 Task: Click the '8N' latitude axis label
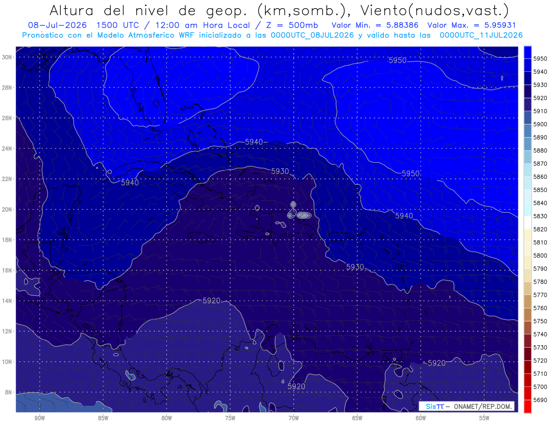(x=9, y=392)
